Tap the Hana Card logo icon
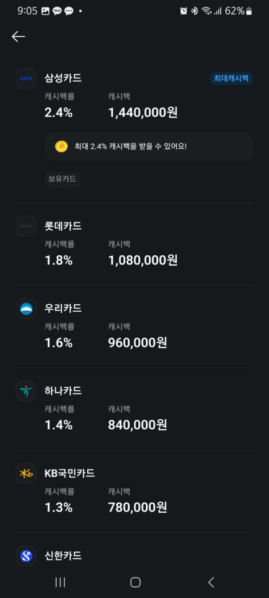 [x=26, y=391]
